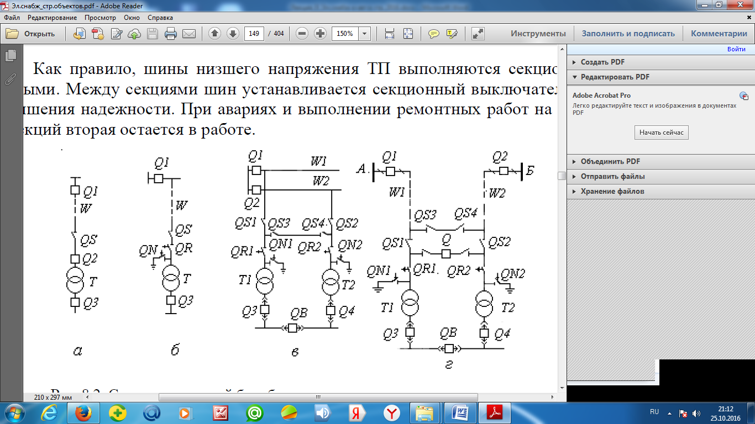Click the Войти sign-in link
This screenshot has width=755, height=424.
point(736,49)
